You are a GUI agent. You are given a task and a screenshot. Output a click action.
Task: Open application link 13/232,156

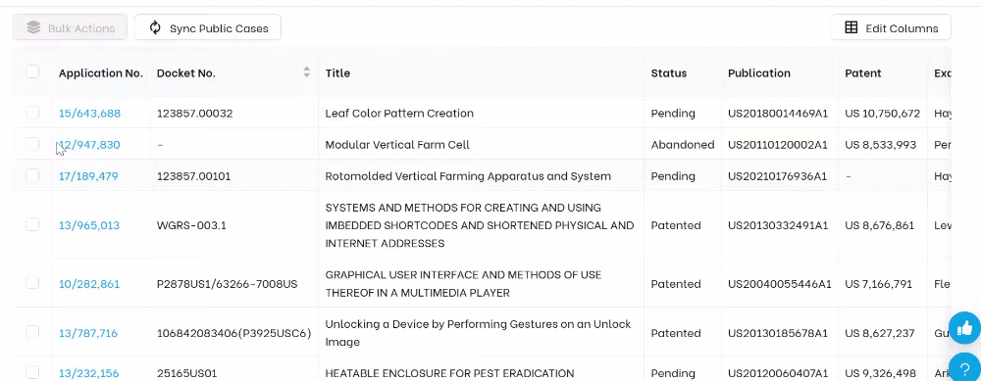[89, 373]
